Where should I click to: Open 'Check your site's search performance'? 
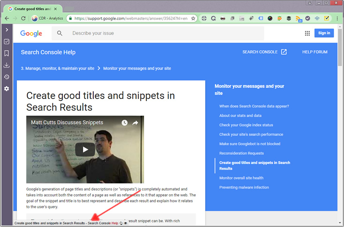(251, 135)
